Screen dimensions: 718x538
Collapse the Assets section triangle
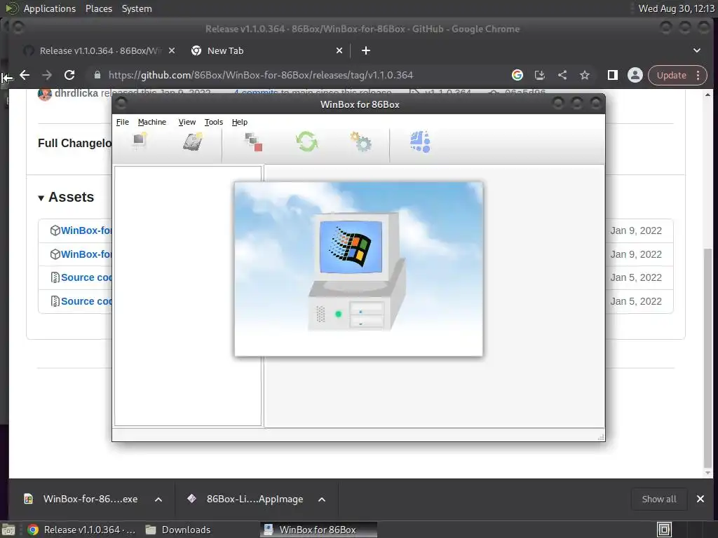click(41, 198)
